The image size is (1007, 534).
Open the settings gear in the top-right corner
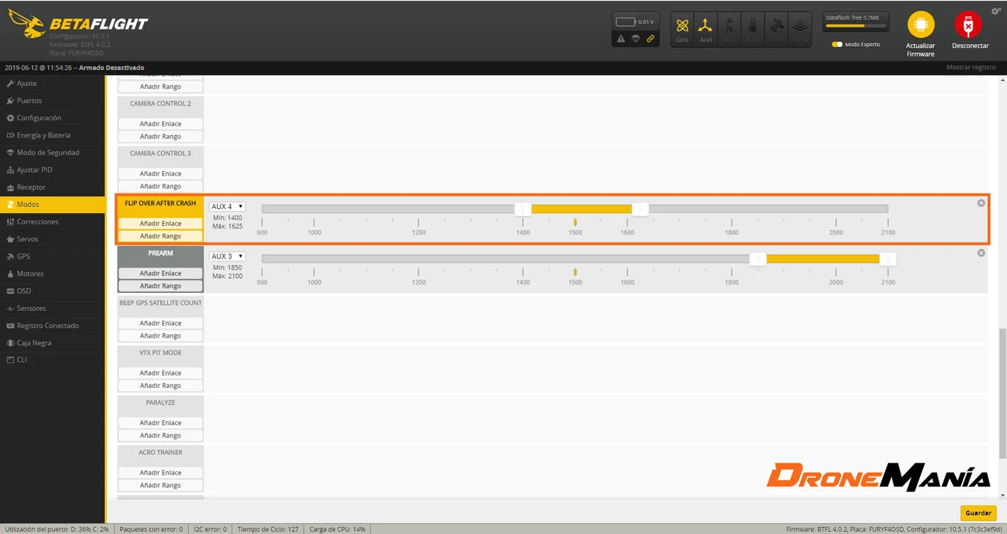click(996, 10)
